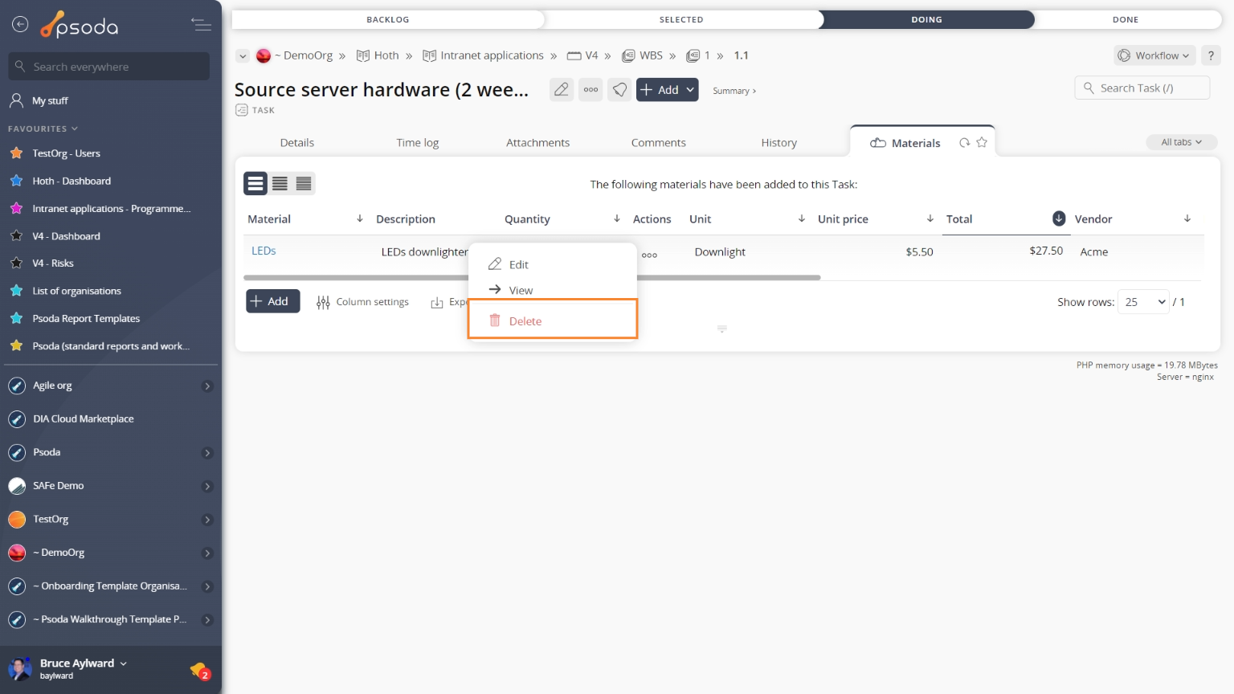
Task: Sort by Unit price column arrow
Action: [930, 218]
